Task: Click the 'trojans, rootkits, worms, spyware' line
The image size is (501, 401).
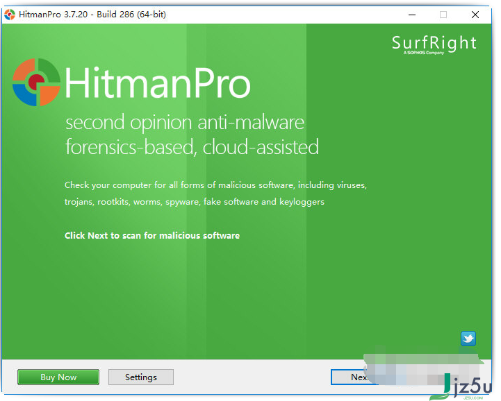Action: tap(195, 202)
